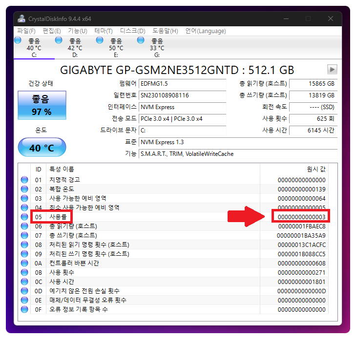Click the drive letter field C:
This screenshot has width=356, height=339.
click(182, 131)
